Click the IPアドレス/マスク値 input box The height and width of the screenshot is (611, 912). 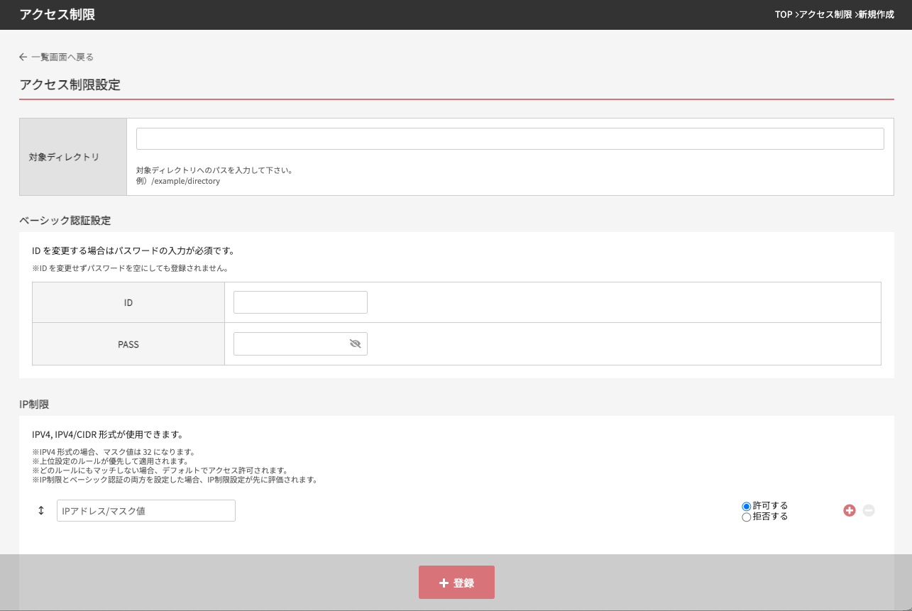(x=145, y=511)
